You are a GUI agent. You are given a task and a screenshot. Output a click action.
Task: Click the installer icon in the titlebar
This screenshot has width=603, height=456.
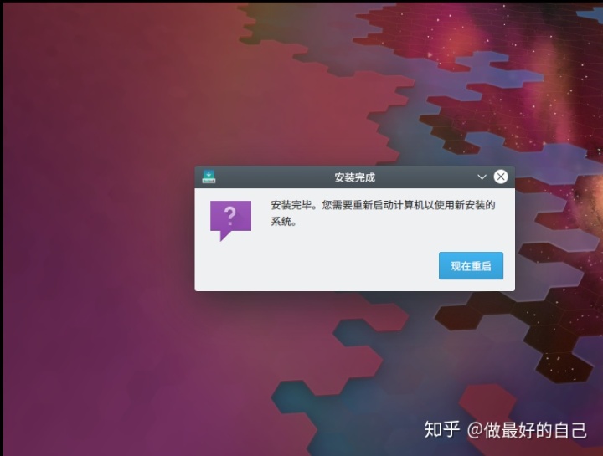pos(209,177)
